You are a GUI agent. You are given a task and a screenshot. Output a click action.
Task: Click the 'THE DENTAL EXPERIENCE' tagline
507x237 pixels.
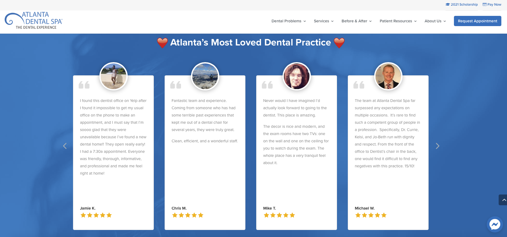pyautogui.click(x=36, y=27)
